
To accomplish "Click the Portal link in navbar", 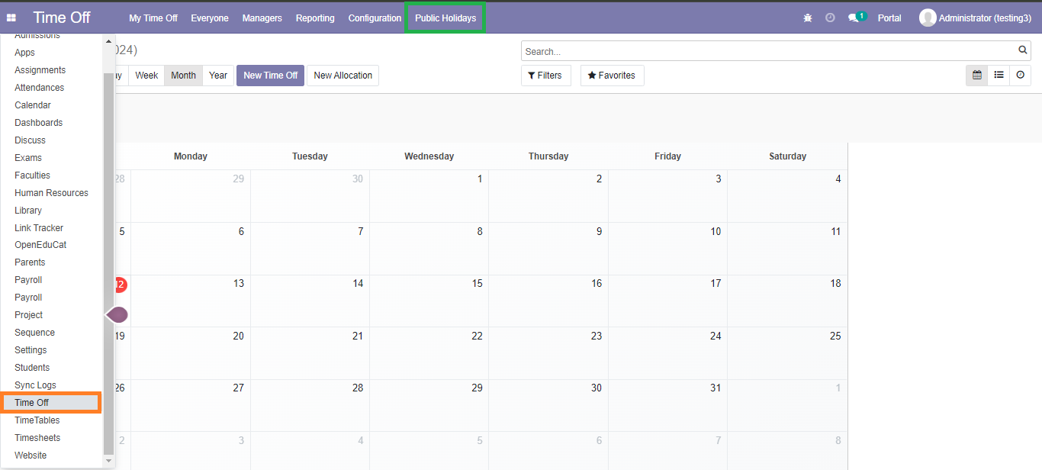I will point(889,18).
